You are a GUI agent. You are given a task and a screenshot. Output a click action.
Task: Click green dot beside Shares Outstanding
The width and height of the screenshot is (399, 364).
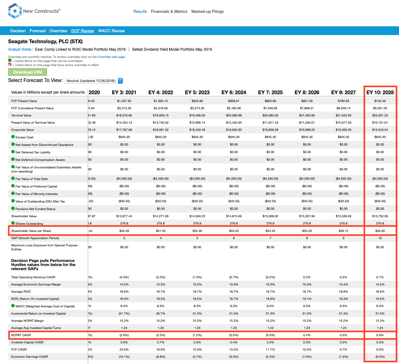pos(13,223)
